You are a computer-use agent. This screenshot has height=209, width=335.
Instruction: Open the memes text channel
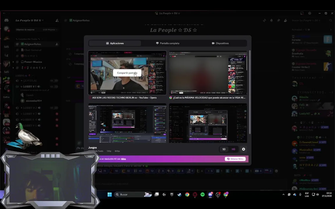37,56
